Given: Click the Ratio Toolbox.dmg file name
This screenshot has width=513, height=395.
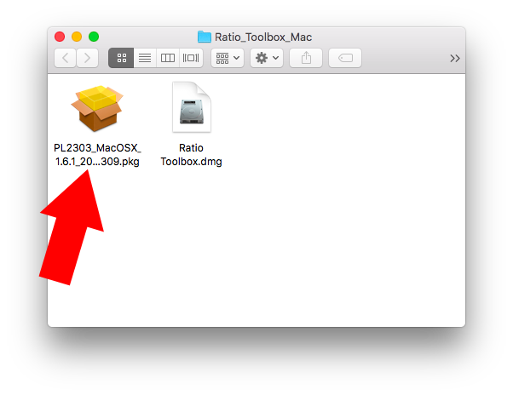Looking at the screenshot, I should click(x=192, y=155).
